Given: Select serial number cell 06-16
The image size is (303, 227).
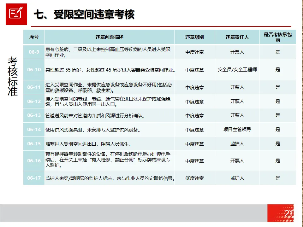Looking at the screenshot, I should pos(34,161).
